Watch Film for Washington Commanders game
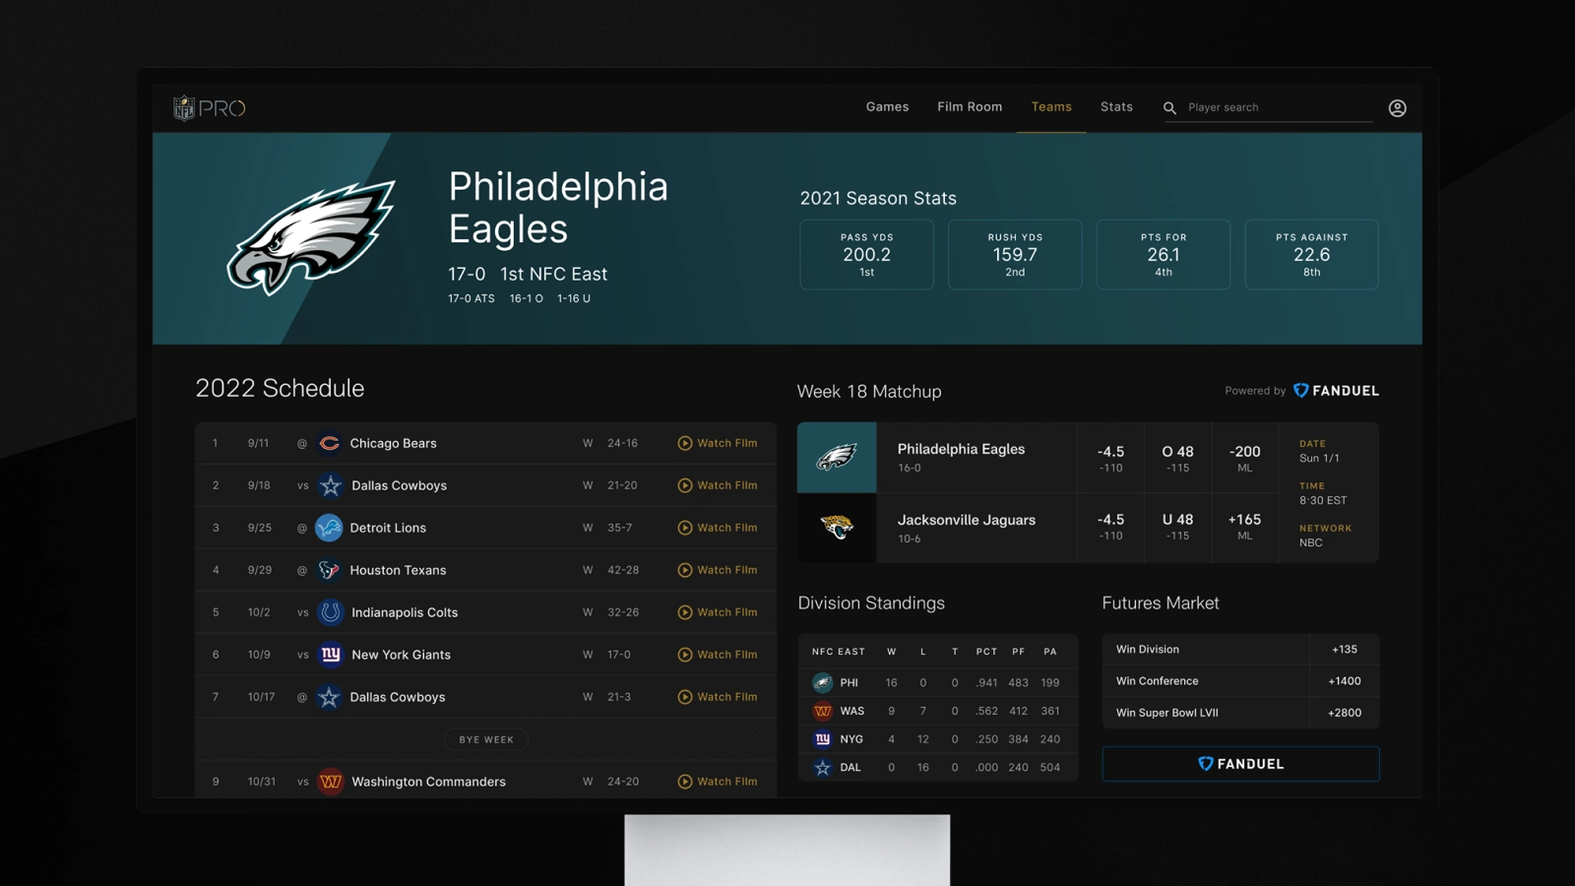1575x886 pixels. (x=718, y=782)
